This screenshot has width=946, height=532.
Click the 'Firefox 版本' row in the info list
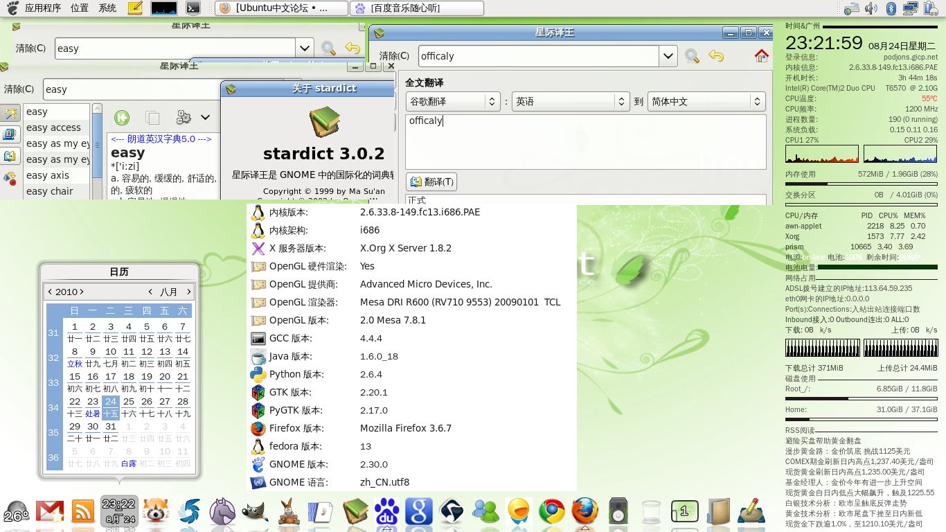tap(412, 428)
